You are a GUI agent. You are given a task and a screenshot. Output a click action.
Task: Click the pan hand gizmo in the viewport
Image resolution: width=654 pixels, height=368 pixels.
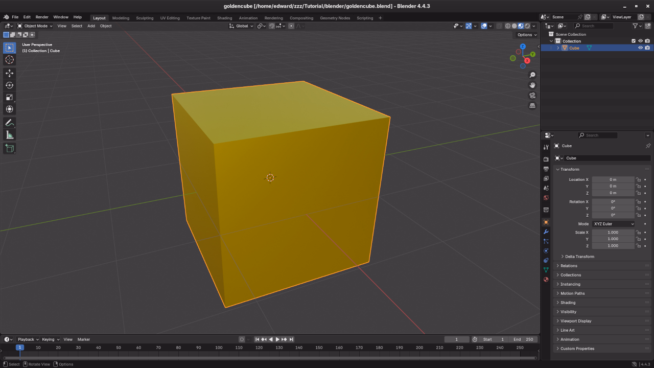click(532, 85)
